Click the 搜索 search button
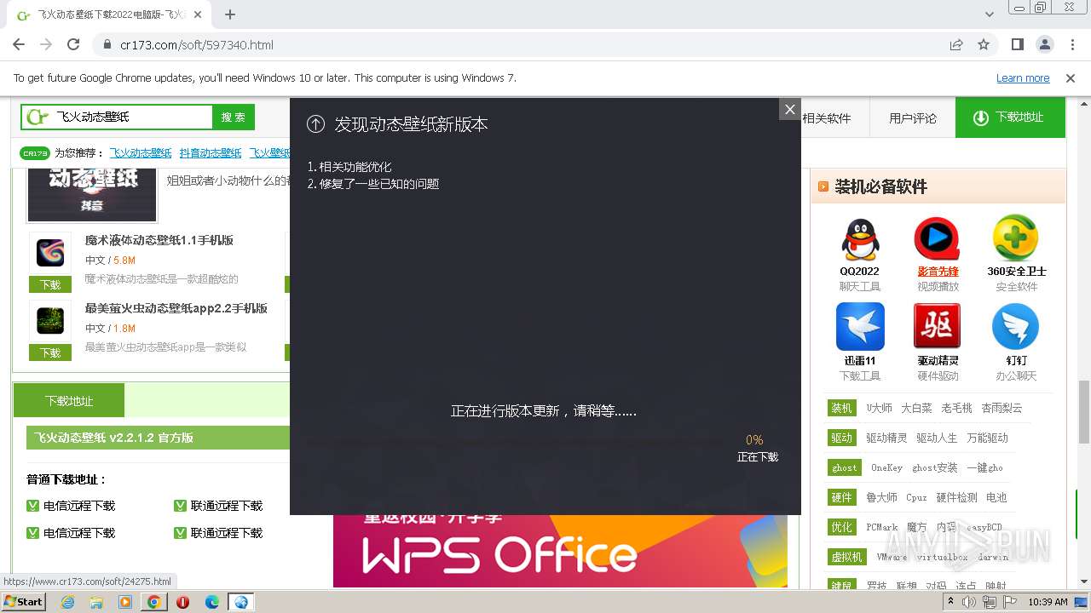The width and height of the screenshot is (1091, 613). pos(234,117)
